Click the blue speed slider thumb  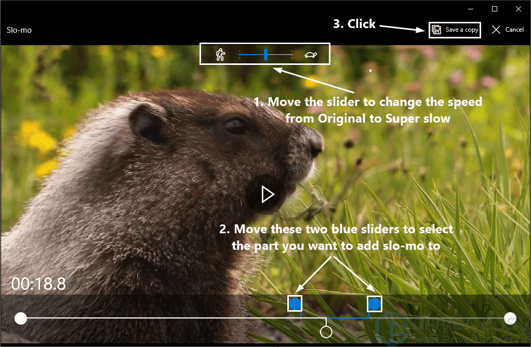click(266, 54)
